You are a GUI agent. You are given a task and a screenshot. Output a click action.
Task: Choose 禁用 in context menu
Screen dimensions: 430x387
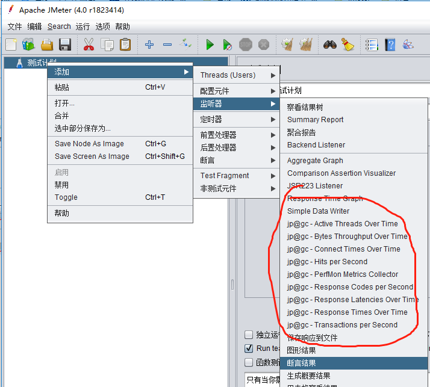pos(120,185)
